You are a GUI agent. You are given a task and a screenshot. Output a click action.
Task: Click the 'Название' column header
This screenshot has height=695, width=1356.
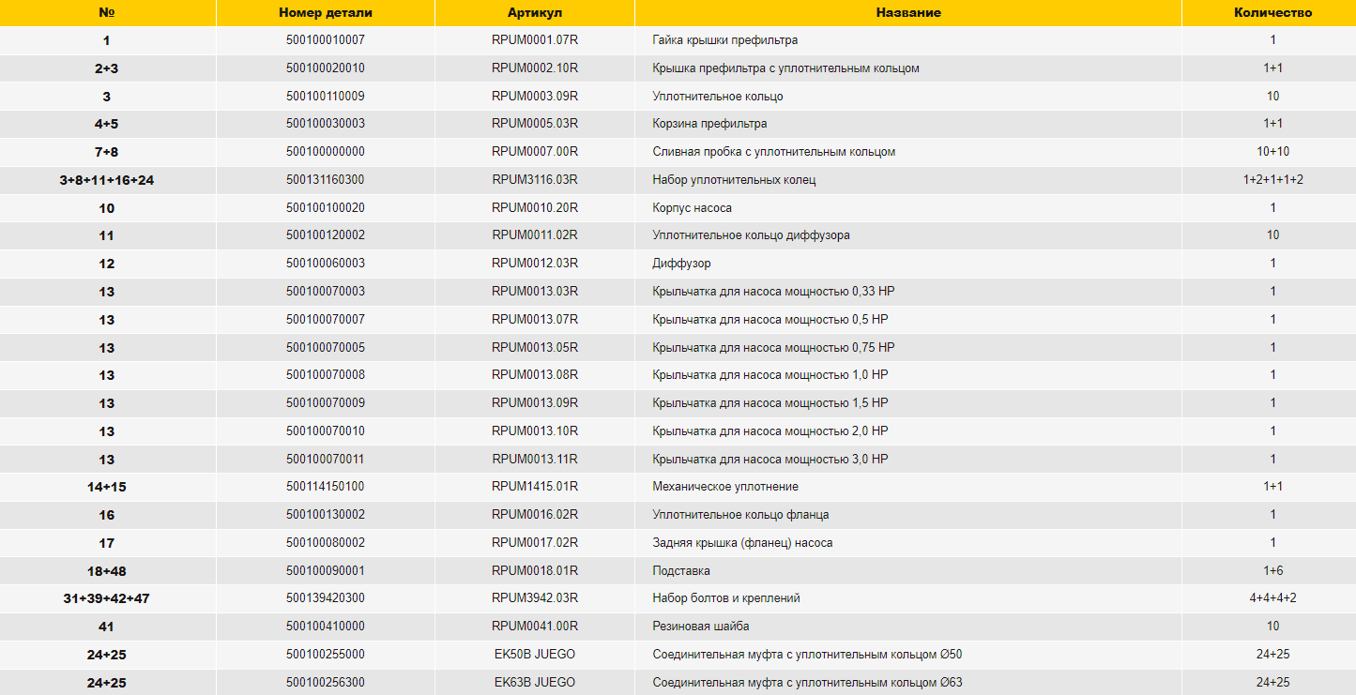908,13
